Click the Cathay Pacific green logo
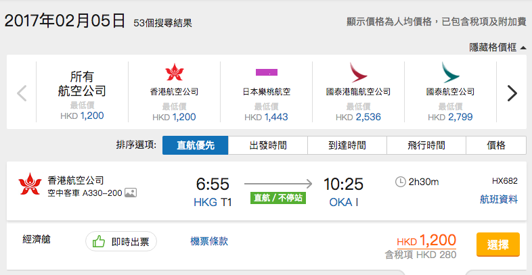The width and height of the screenshot is (532, 275). (x=450, y=72)
